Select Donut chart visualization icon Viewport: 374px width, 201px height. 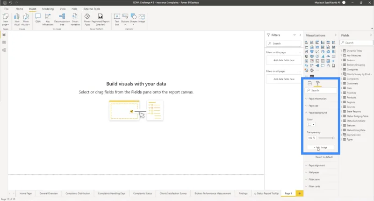(x=328, y=52)
